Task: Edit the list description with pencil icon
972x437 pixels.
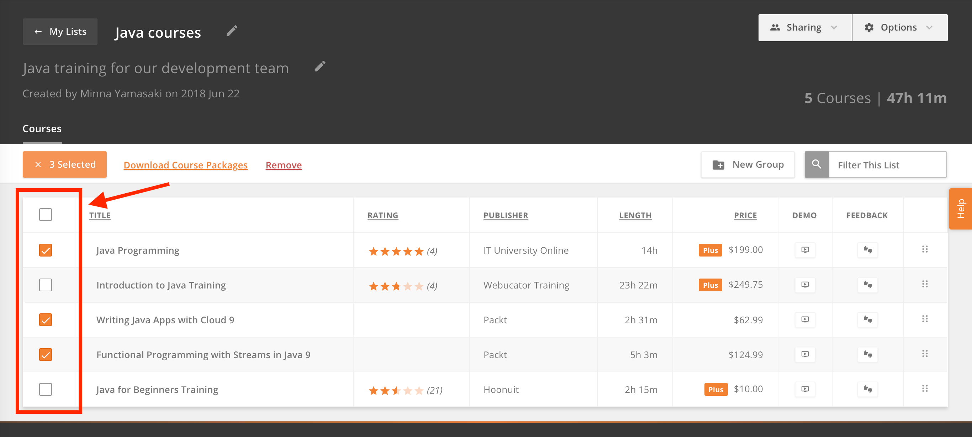Action: pyautogui.click(x=319, y=67)
